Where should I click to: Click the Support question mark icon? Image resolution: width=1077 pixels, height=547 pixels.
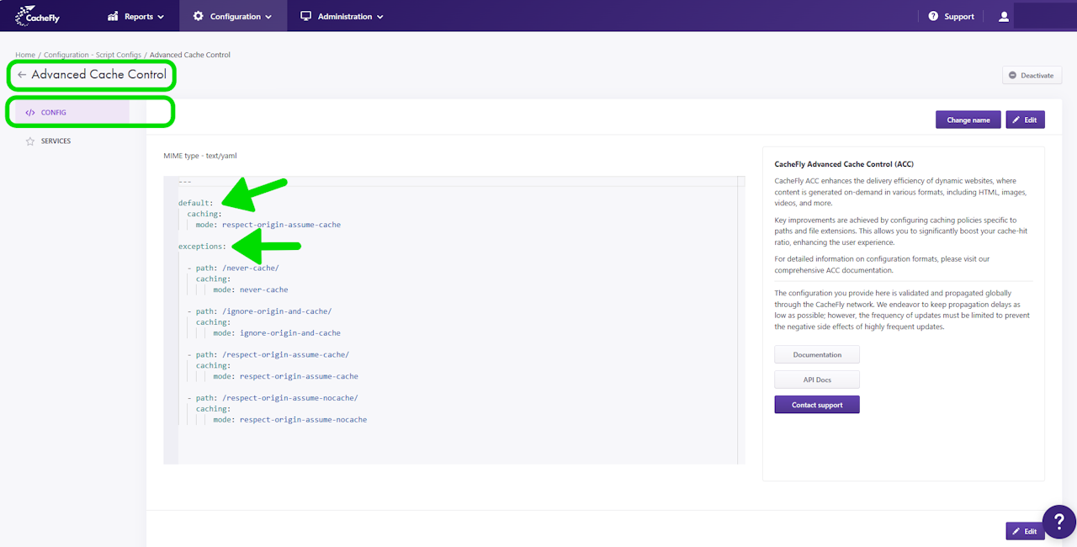point(933,16)
